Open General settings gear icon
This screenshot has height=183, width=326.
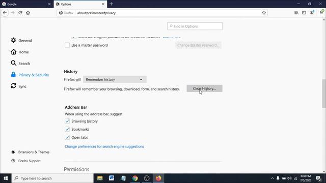(14, 40)
